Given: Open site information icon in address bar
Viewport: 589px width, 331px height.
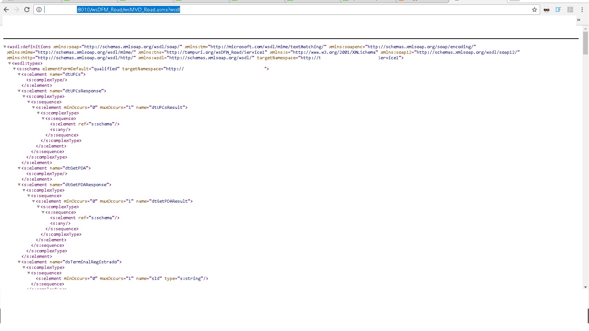Looking at the screenshot, I should pos(39,10).
